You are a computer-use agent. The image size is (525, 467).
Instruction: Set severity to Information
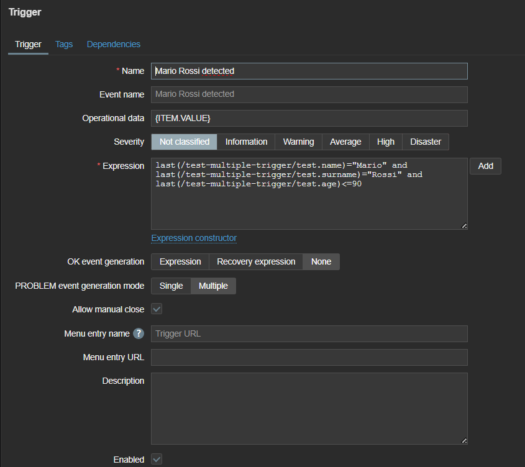point(246,142)
